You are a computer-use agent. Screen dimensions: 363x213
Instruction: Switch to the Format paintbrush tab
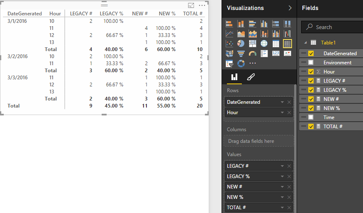pyautogui.click(x=251, y=77)
